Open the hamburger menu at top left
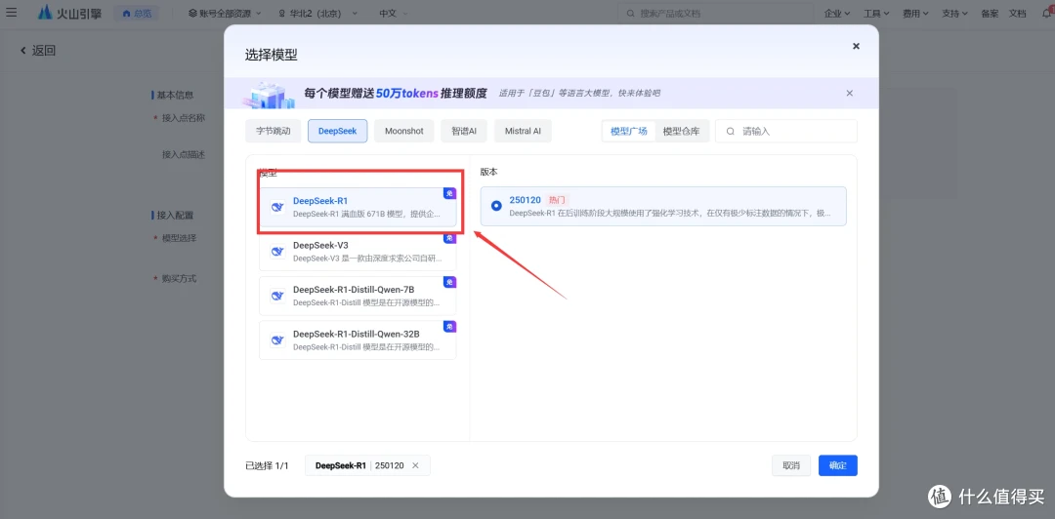 coord(12,13)
